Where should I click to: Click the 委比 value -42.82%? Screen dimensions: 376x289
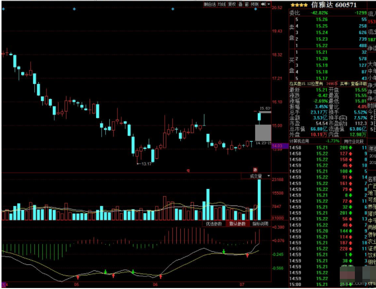(x=319, y=13)
